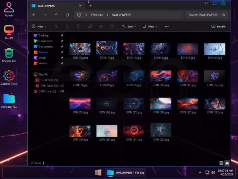Open the View dropdown

150,27
